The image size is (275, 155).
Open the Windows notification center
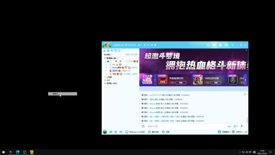270,152
